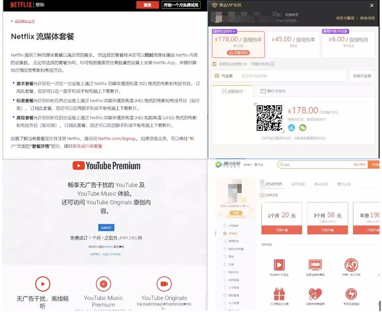This screenshot has width=382, height=312.
Task: Click the 代金券 coupon field
Action: click(279, 76)
